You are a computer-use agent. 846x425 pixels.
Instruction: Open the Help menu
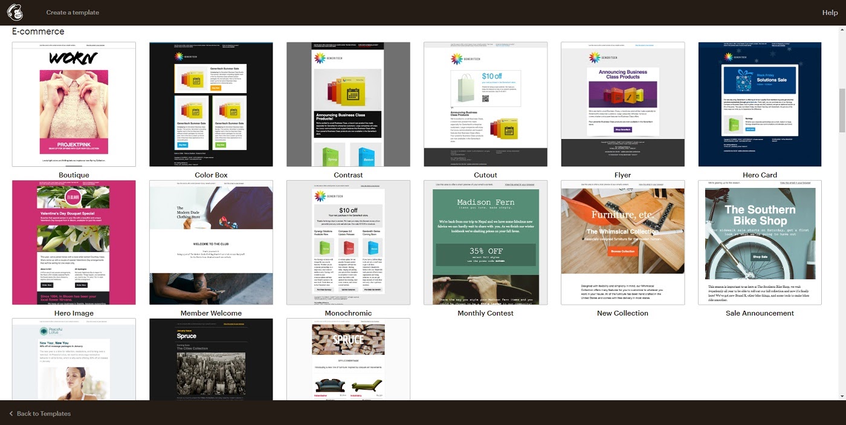click(830, 12)
